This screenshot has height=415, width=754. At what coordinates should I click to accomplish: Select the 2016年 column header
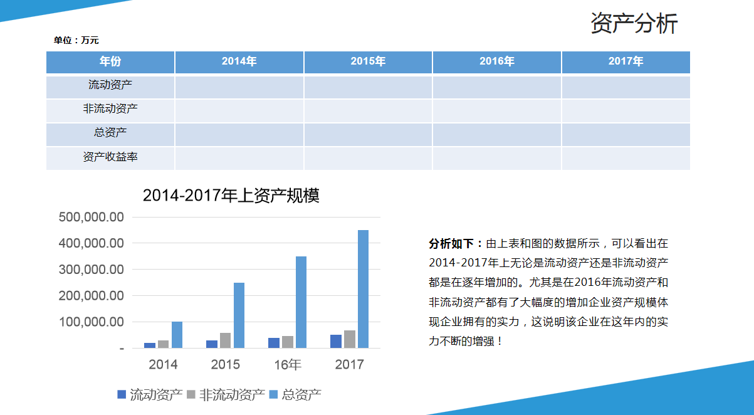496,62
